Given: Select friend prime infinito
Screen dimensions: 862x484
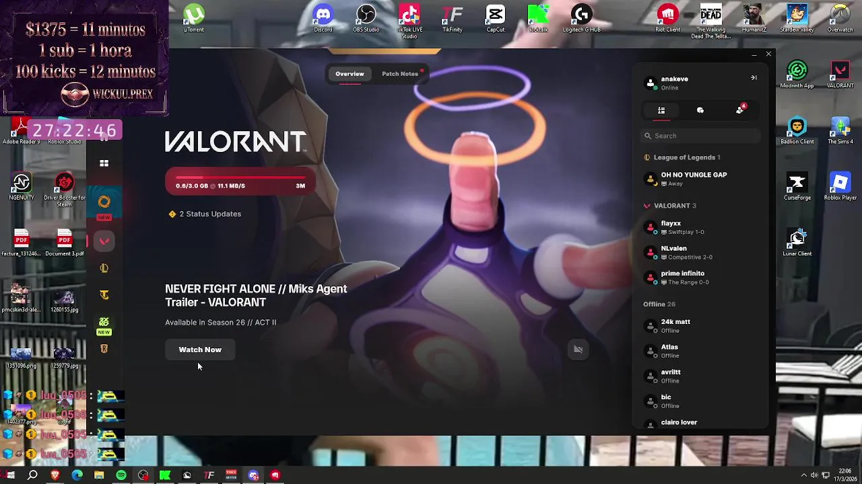Looking at the screenshot, I should tap(700, 278).
